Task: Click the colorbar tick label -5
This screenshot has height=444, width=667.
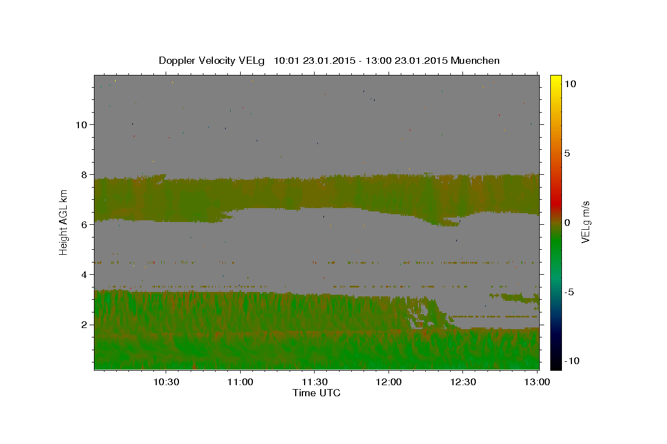Action: 569,292
